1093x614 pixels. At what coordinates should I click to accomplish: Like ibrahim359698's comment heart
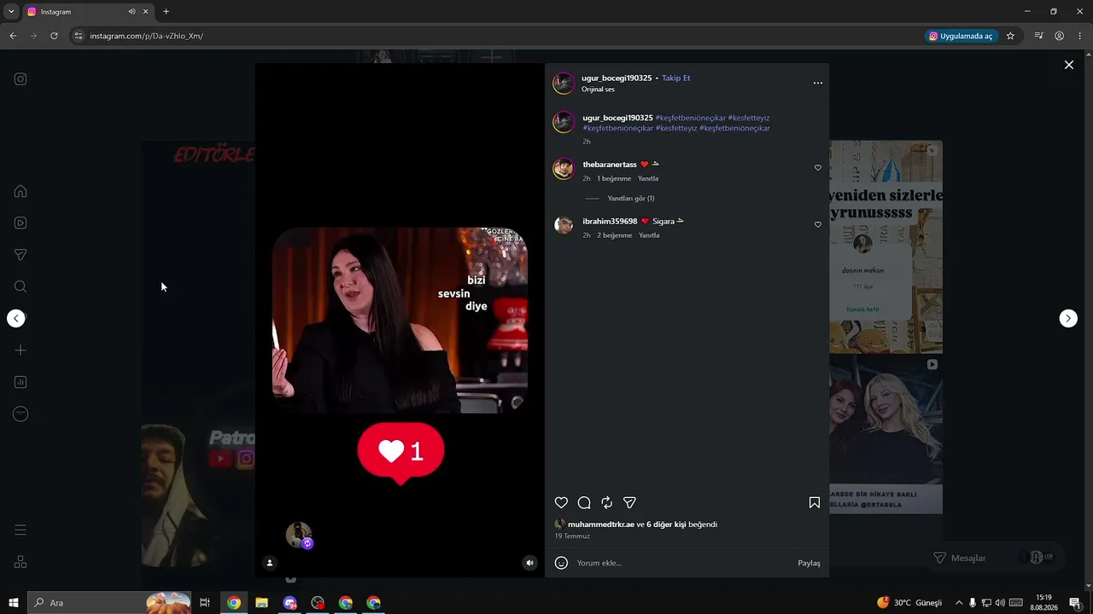[x=818, y=224]
